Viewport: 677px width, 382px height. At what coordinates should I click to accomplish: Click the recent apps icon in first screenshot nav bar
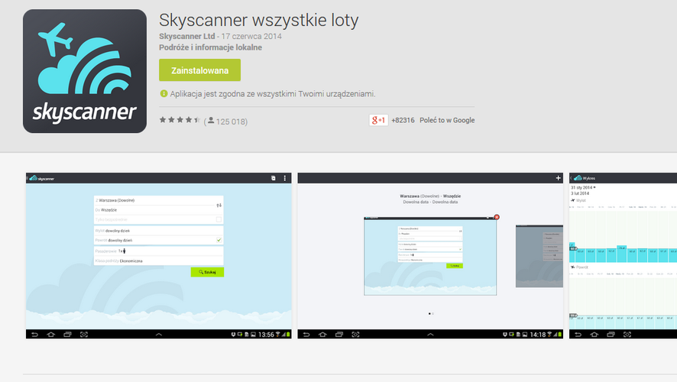(67, 335)
